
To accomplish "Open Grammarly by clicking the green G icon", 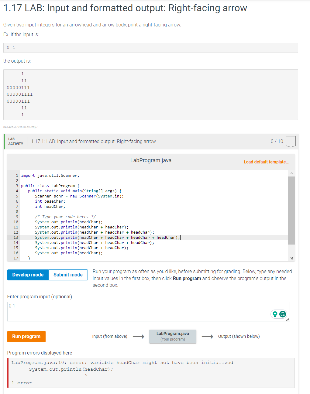I will [283, 314].
